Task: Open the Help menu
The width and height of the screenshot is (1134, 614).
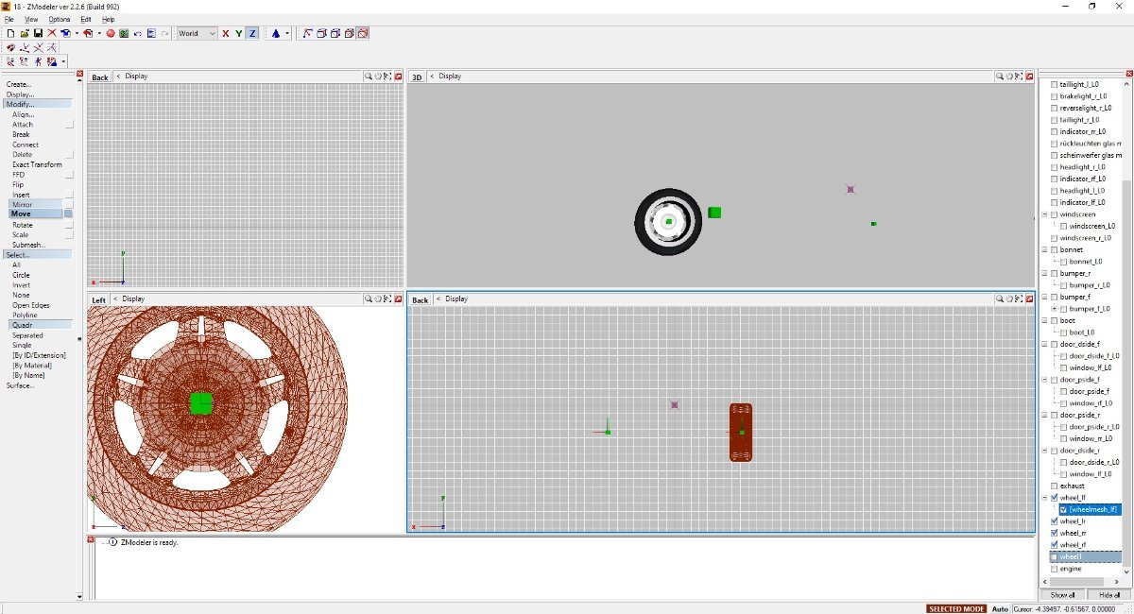Action: coord(109,19)
